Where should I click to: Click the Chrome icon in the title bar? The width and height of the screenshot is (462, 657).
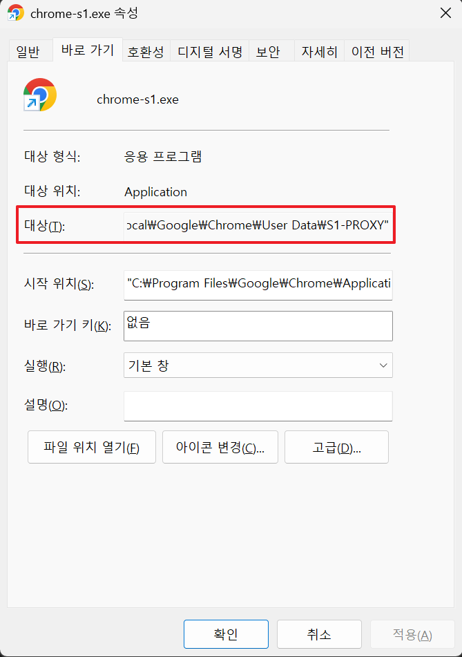[15, 13]
